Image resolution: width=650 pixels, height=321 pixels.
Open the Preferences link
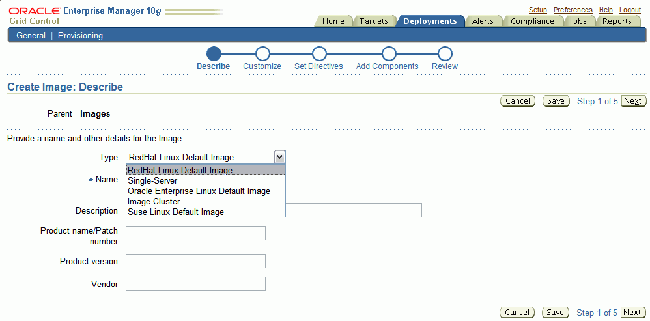click(573, 10)
